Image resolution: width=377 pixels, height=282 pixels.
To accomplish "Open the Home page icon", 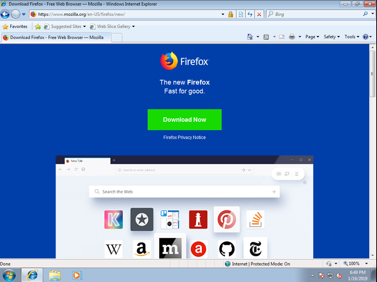I will pyautogui.click(x=250, y=37).
